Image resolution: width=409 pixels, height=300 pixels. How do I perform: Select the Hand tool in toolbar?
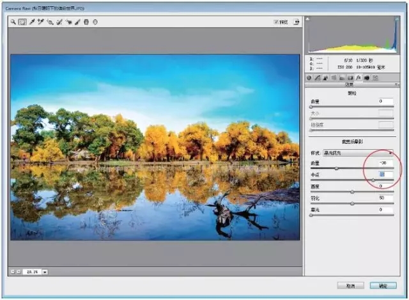(22, 21)
